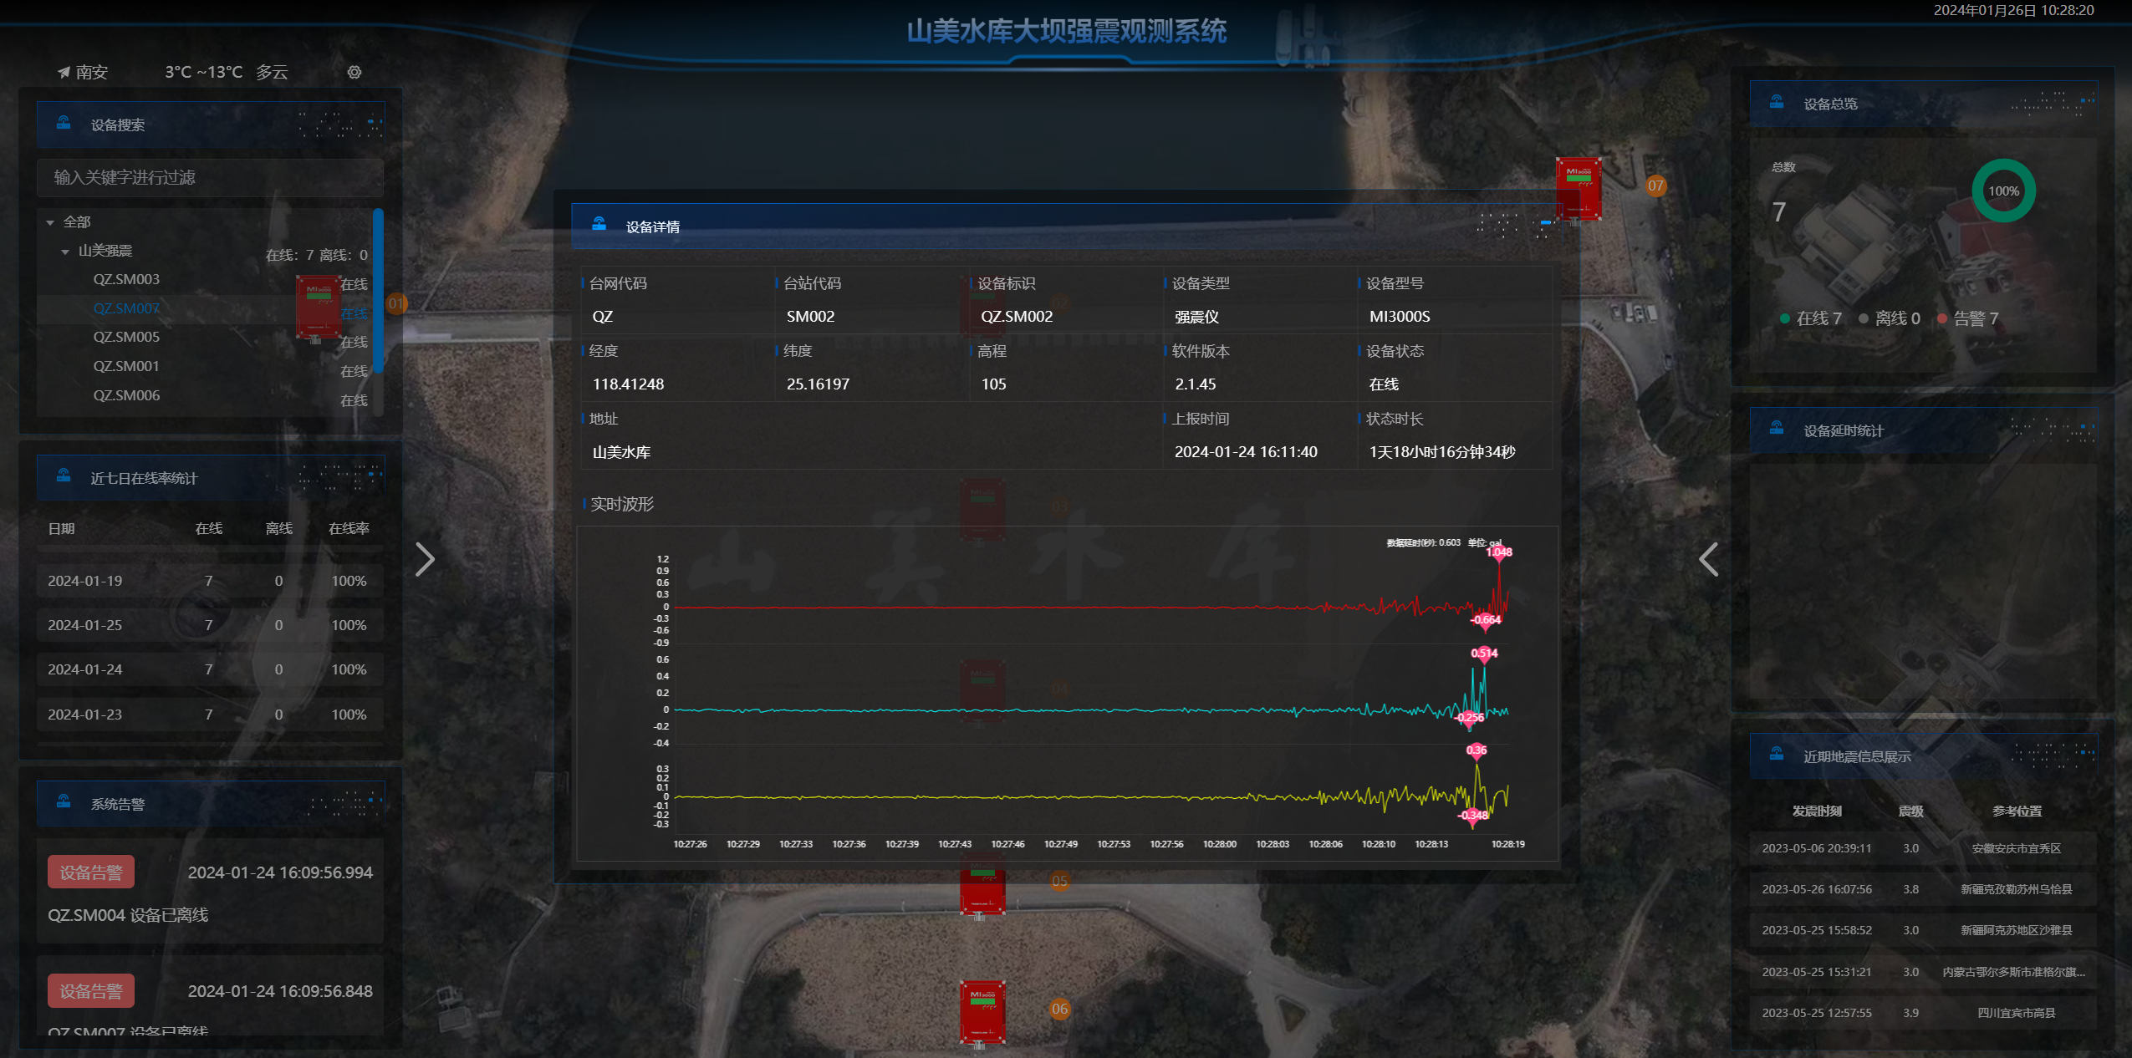Click the 系统告警 panel header icon
Image resolution: width=2132 pixels, height=1058 pixels.
(64, 801)
